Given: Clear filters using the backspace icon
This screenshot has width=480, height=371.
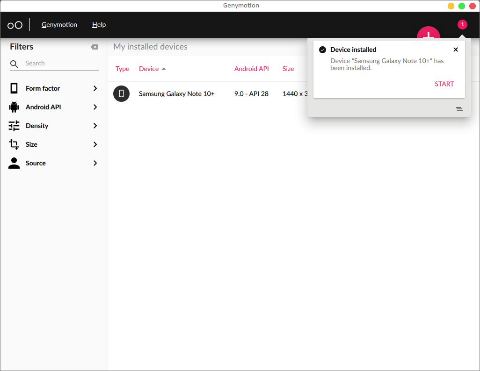Looking at the screenshot, I should click(95, 47).
